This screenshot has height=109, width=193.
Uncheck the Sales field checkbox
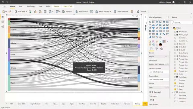tap(175, 89)
